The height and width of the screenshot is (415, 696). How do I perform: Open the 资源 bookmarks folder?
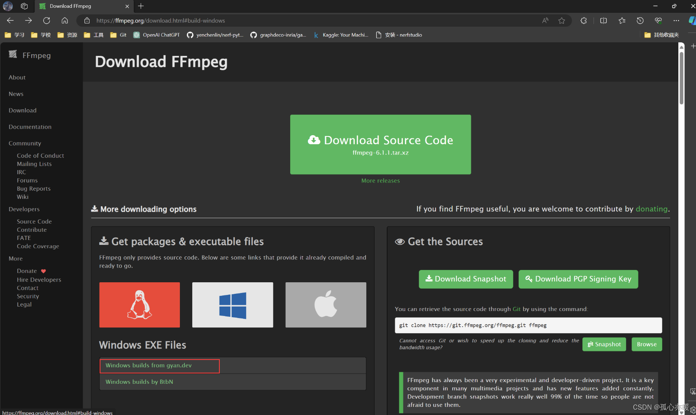[x=67, y=35]
